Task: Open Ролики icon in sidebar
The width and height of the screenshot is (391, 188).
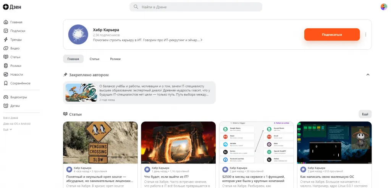Action: pyautogui.click(x=6, y=66)
